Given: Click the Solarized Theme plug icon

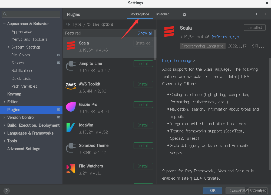Looking at the screenshot, I should [71, 148].
